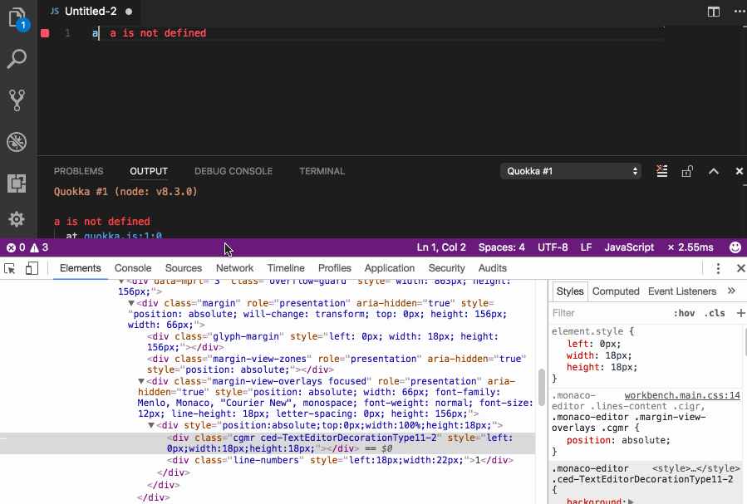The image size is (747, 504).
Task: Open Settings via the gear icon
Action: click(17, 219)
